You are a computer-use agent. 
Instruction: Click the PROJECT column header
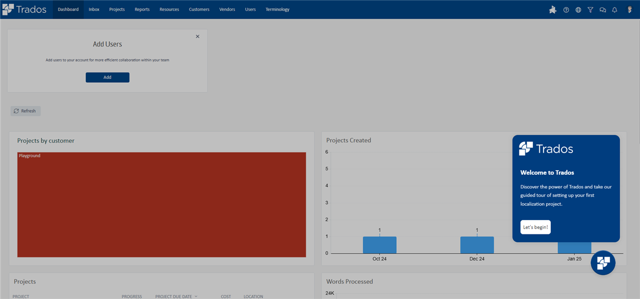(x=21, y=296)
